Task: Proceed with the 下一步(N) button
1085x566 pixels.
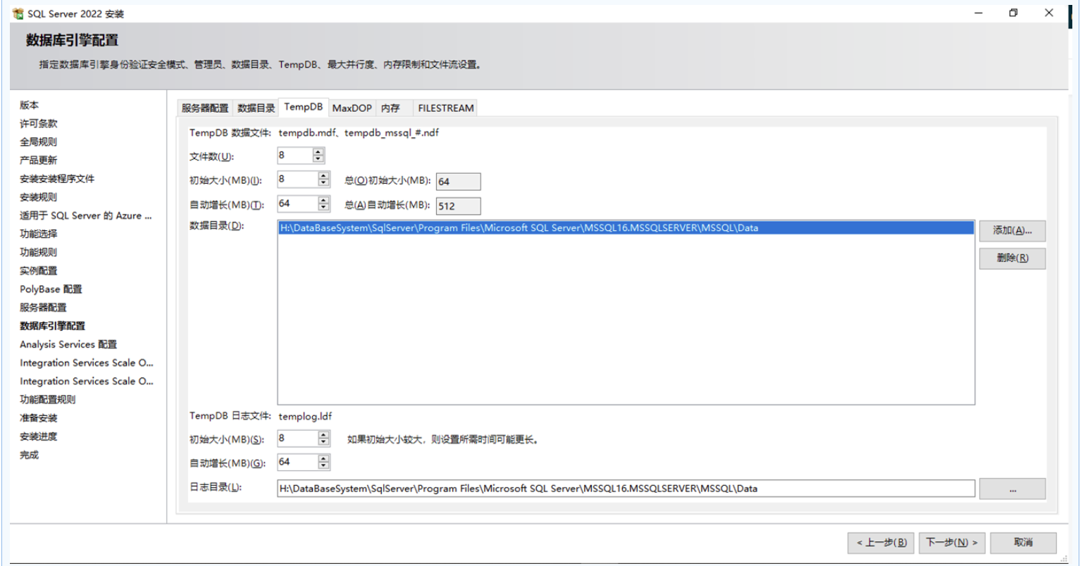Action: [953, 543]
